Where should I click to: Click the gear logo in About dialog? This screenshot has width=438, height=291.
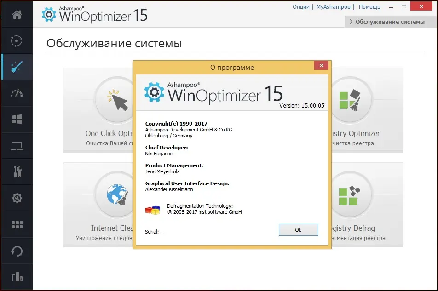coord(154,92)
